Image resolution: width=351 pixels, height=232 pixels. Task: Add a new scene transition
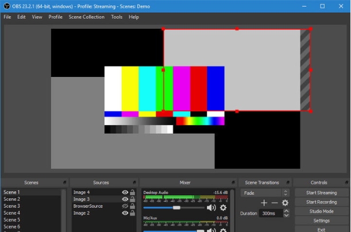tap(264, 203)
